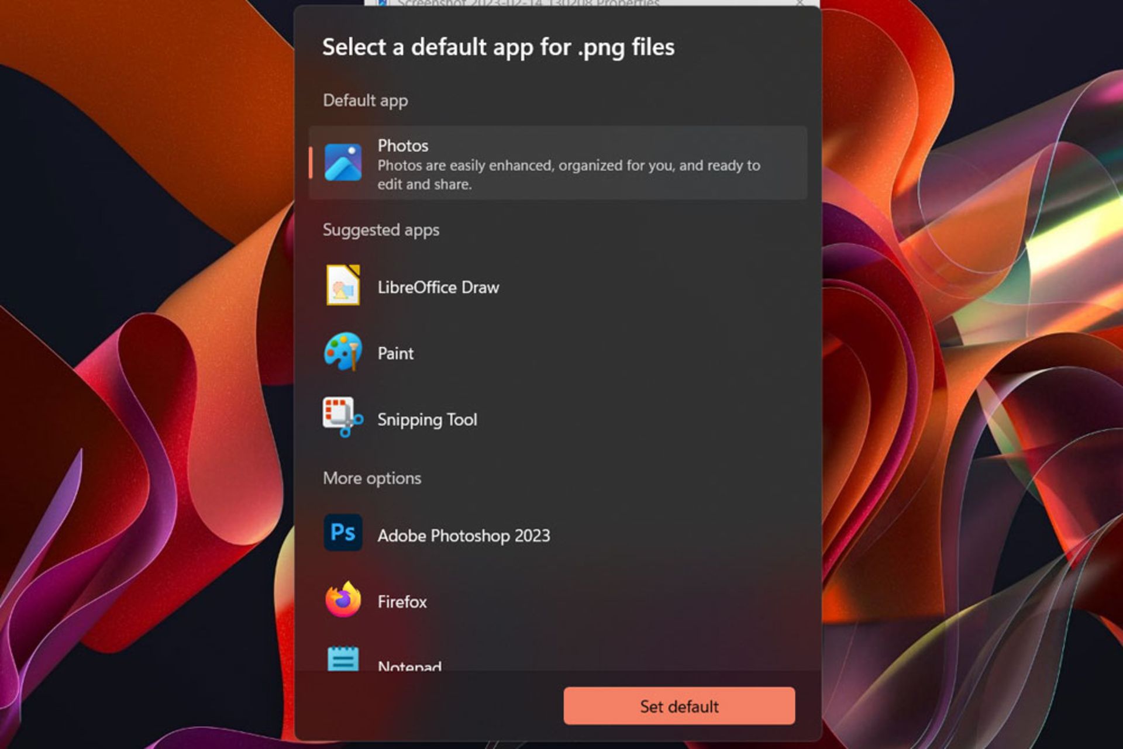Choose Adobe Photoshop 2023 name
Image resolution: width=1123 pixels, height=749 pixels.
pos(464,536)
